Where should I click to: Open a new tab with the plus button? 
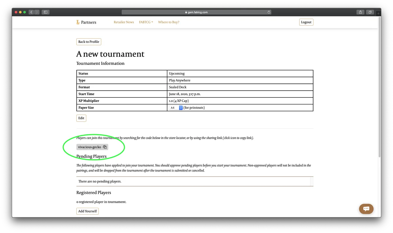pyautogui.click(x=378, y=13)
